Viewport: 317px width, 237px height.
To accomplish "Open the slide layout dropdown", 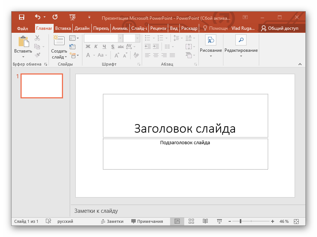I will (x=74, y=38).
